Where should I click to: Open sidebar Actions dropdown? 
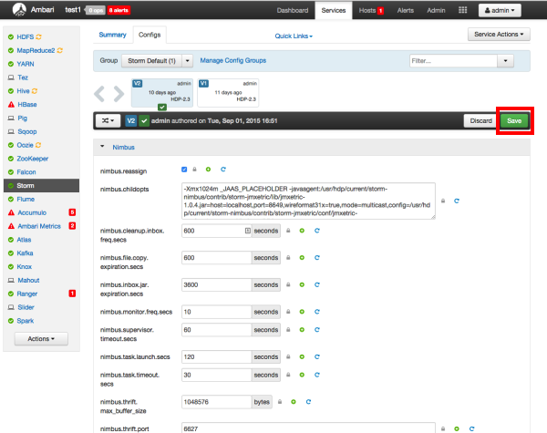(41, 339)
